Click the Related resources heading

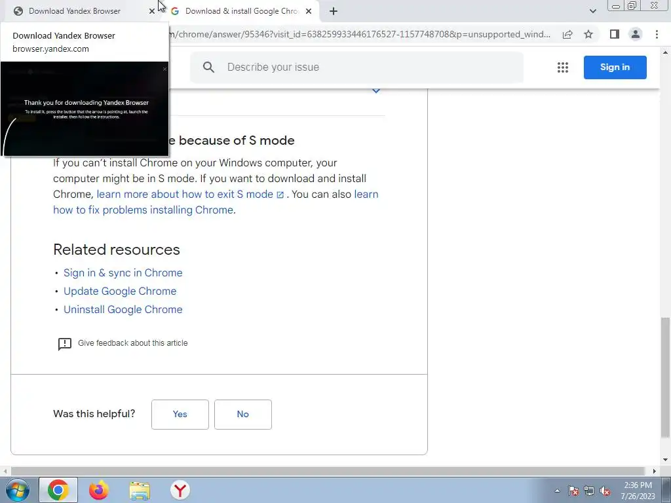coord(117,250)
